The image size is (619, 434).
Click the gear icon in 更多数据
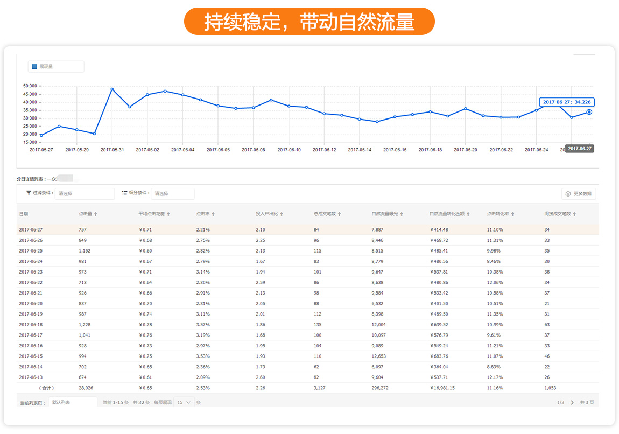tap(568, 193)
